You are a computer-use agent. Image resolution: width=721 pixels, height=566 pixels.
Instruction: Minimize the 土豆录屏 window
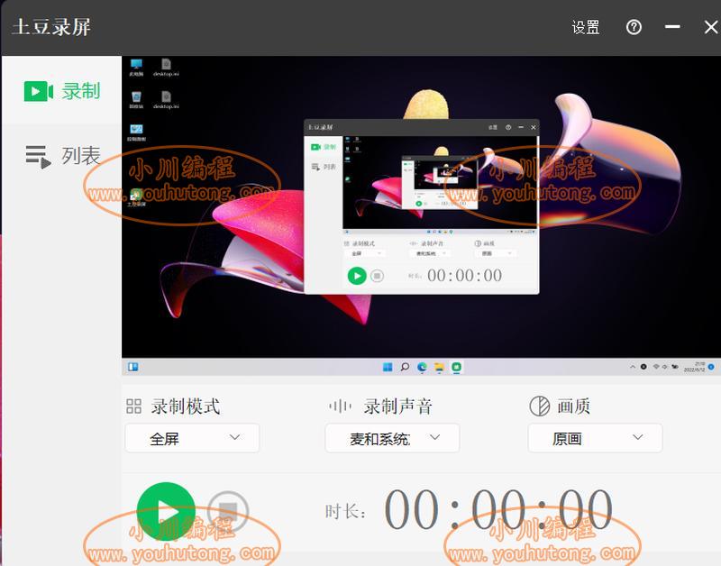pyautogui.click(x=672, y=27)
